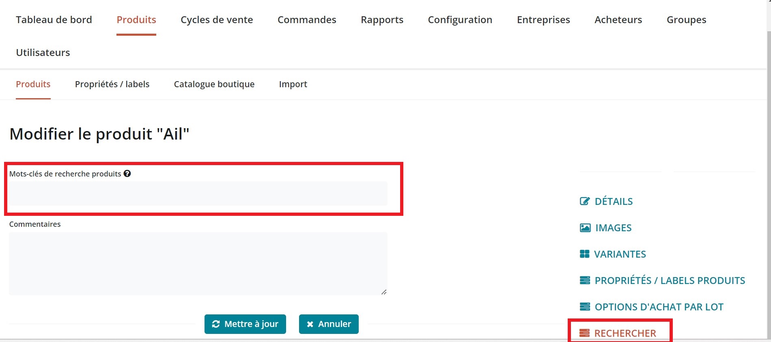This screenshot has width=771, height=342.
Task: Go to the Cycles de vente section
Action: point(217,20)
